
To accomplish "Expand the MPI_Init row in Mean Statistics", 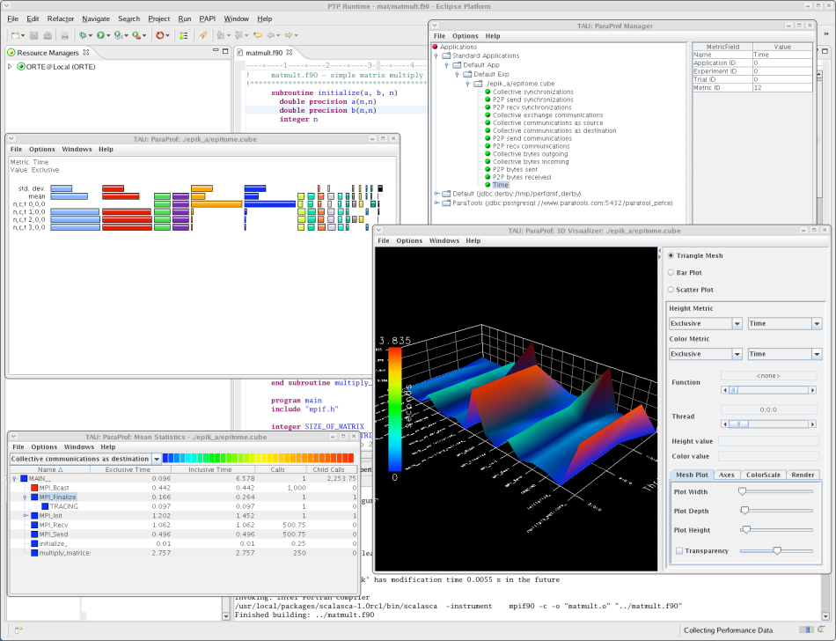I will click(25, 516).
